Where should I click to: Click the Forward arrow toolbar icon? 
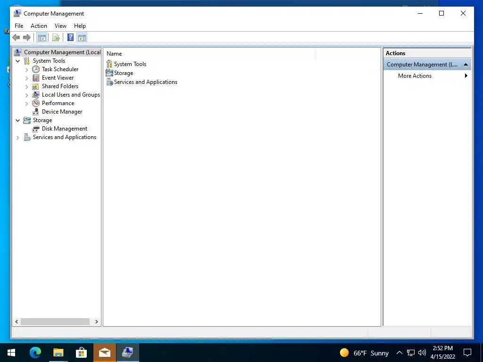27,38
